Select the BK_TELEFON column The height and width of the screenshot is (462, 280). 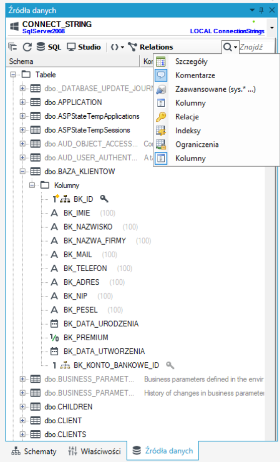tap(85, 268)
